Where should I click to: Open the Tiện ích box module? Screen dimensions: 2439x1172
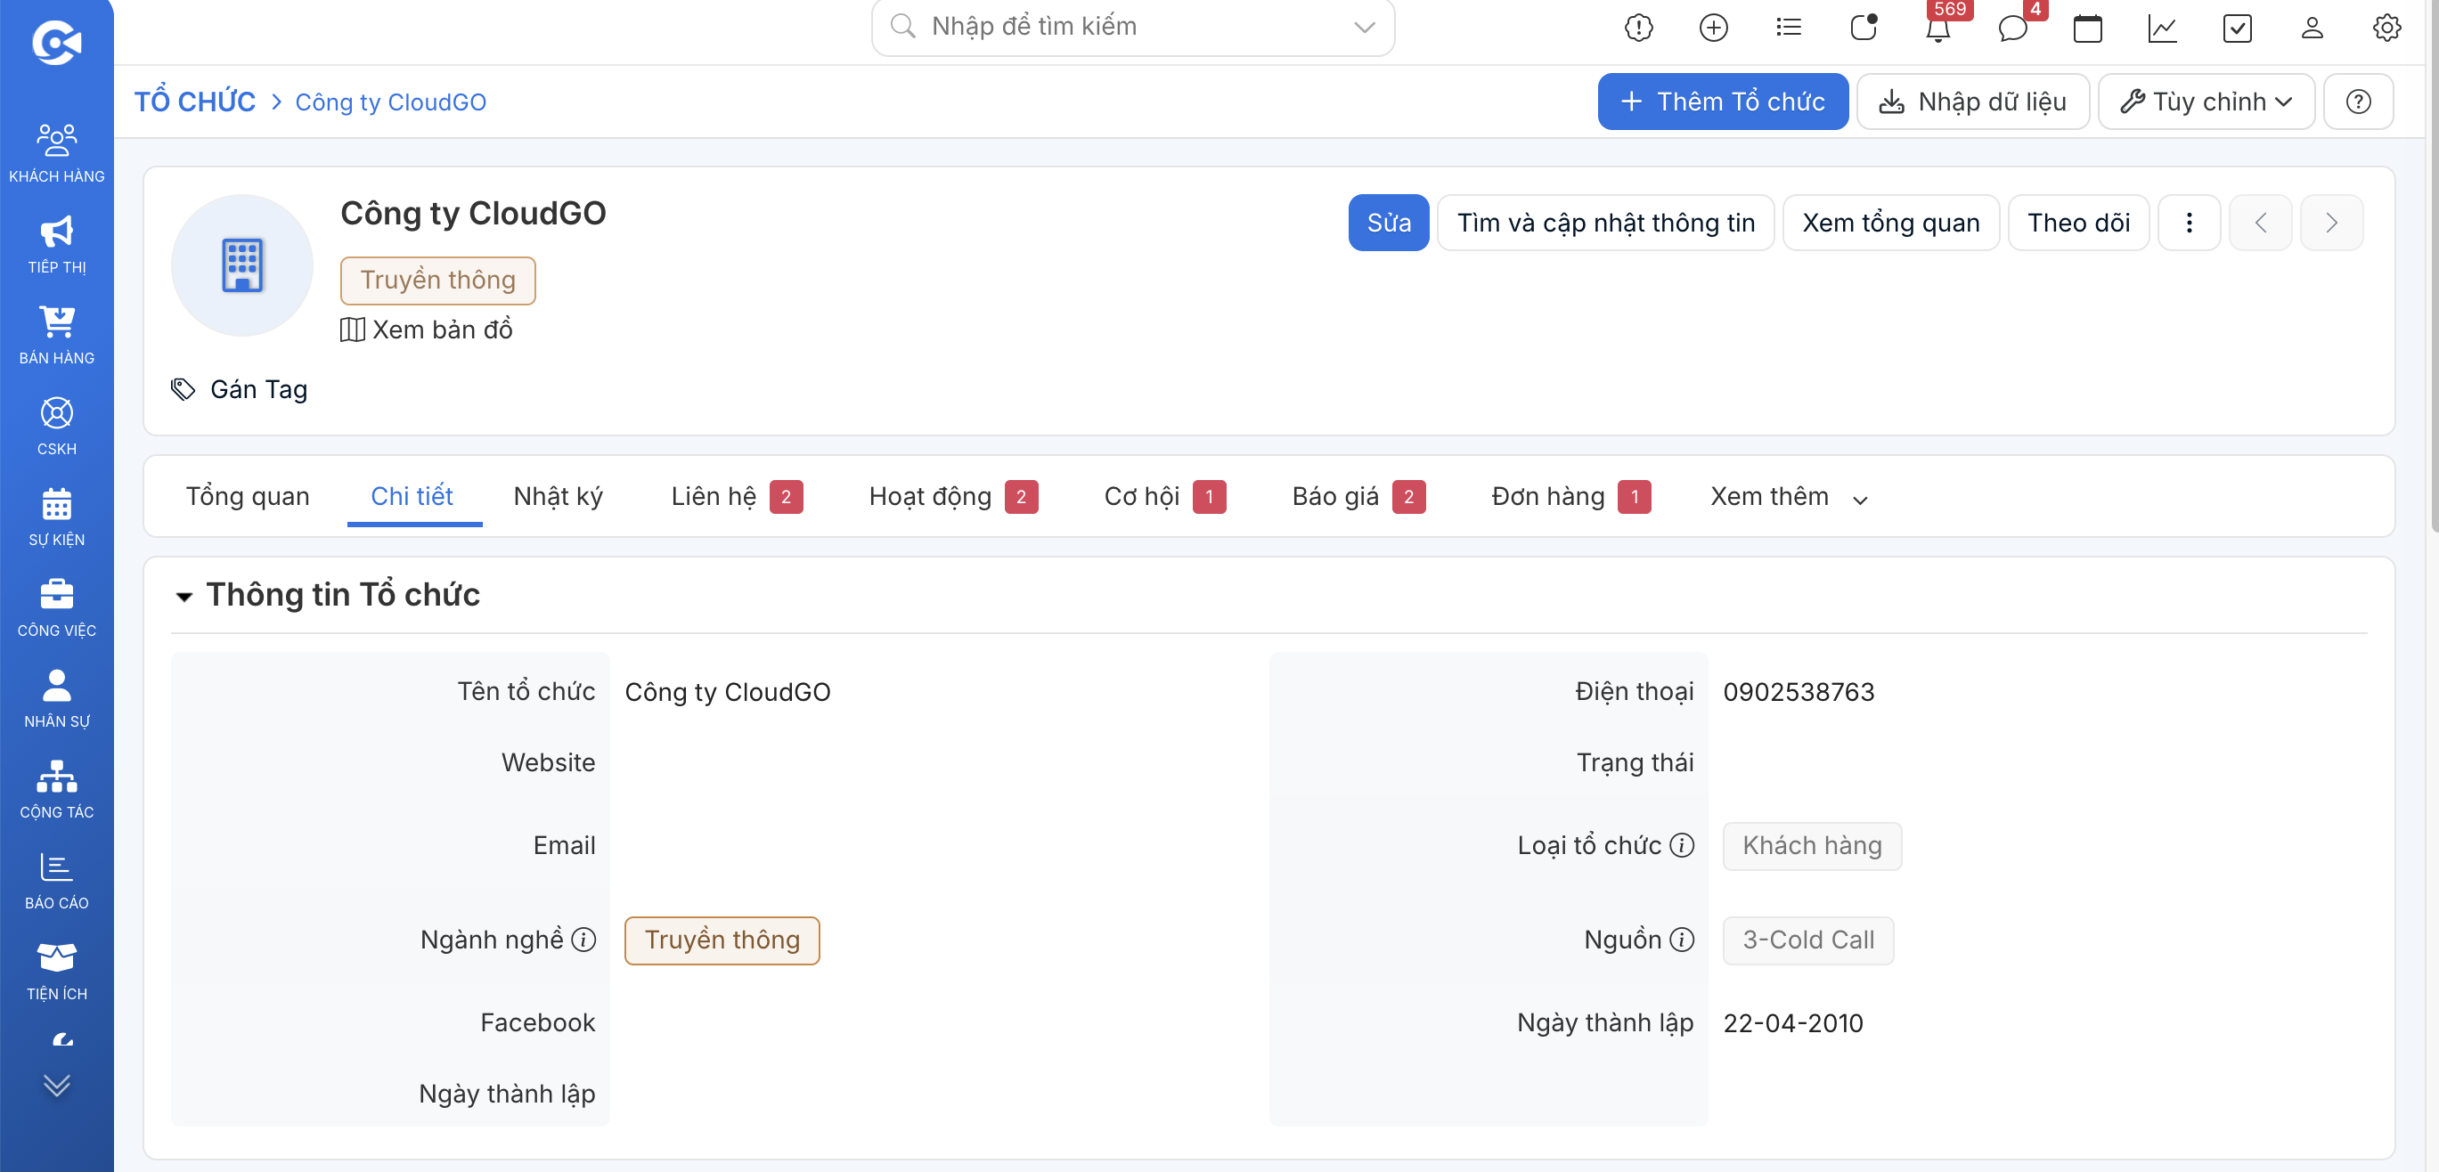(x=57, y=972)
